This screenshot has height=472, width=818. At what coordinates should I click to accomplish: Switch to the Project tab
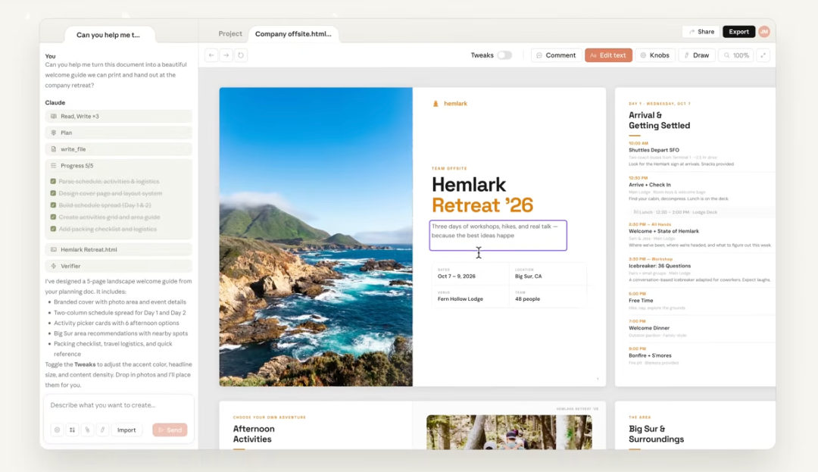[x=230, y=34]
